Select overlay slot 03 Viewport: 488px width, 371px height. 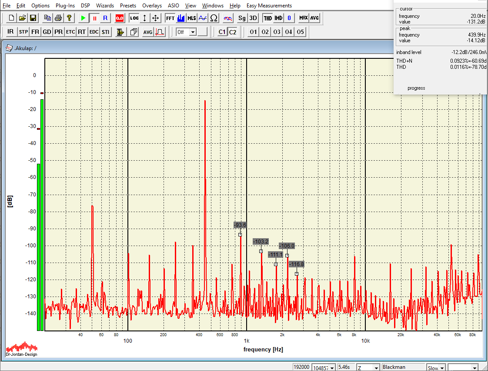point(277,32)
